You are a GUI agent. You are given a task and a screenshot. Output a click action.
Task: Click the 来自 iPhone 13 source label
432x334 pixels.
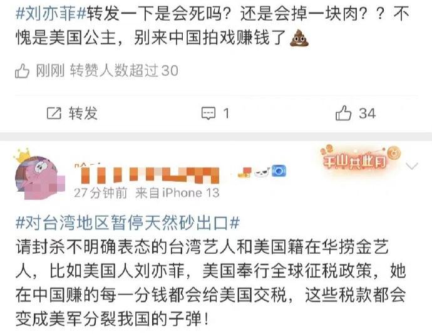[x=177, y=193]
